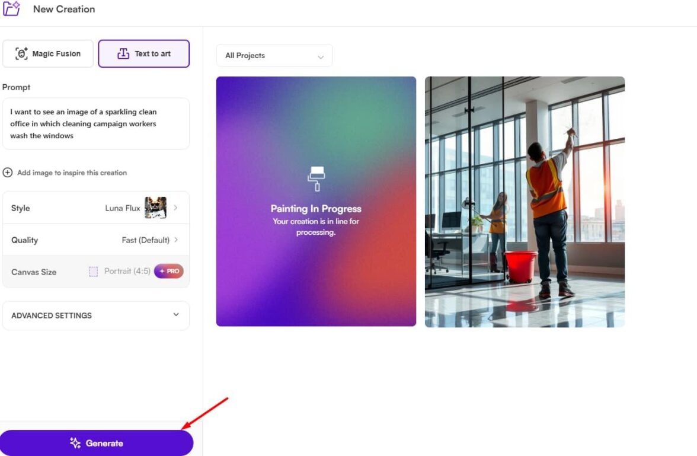This screenshot has width=697, height=456.
Task: Click the Magic Fusion face-scan icon
Action: (21, 54)
